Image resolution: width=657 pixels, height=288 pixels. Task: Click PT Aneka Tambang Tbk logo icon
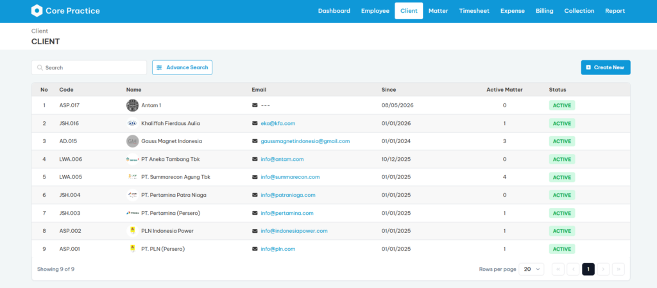[x=132, y=160]
